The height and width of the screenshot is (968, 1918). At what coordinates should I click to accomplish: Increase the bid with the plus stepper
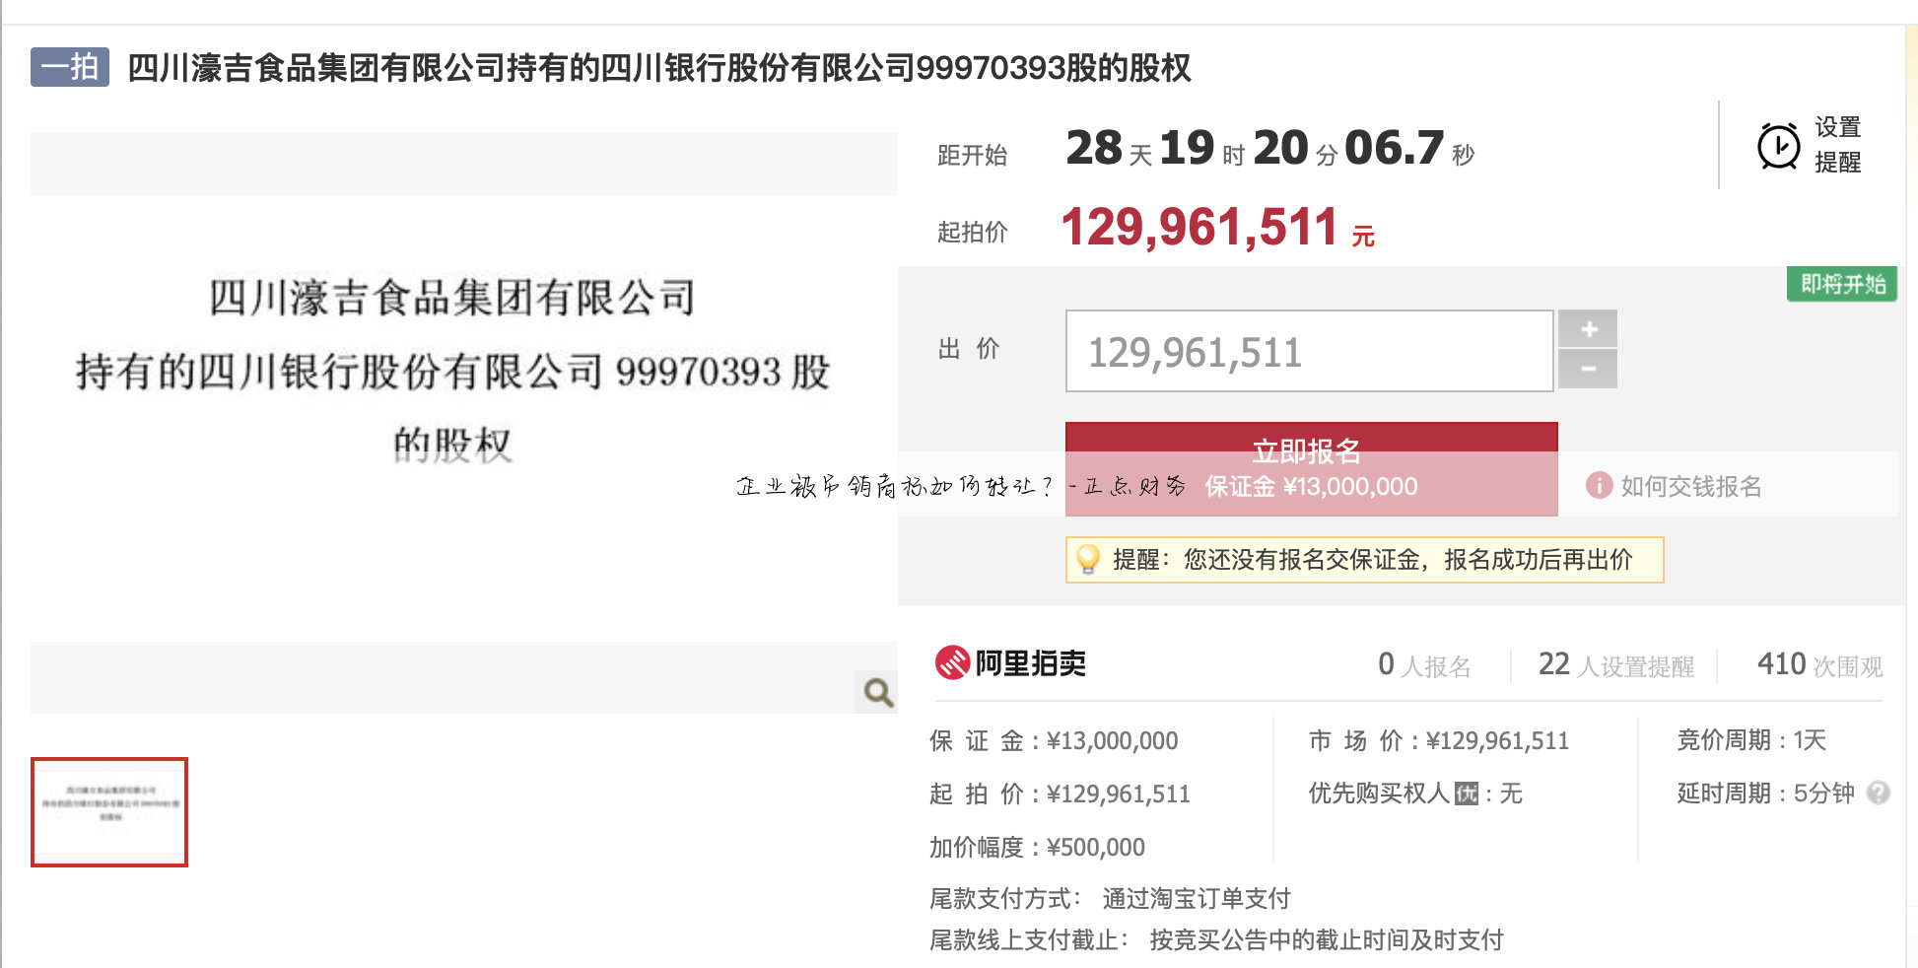[x=1588, y=328]
